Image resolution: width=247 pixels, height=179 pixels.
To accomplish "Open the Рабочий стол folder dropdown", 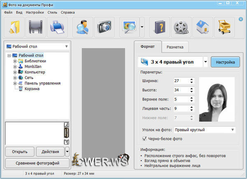I will [37, 46].
